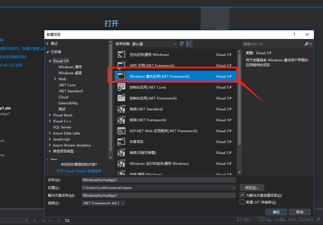
Task: Click the help question mark button
Action: (x=294, y=34)
